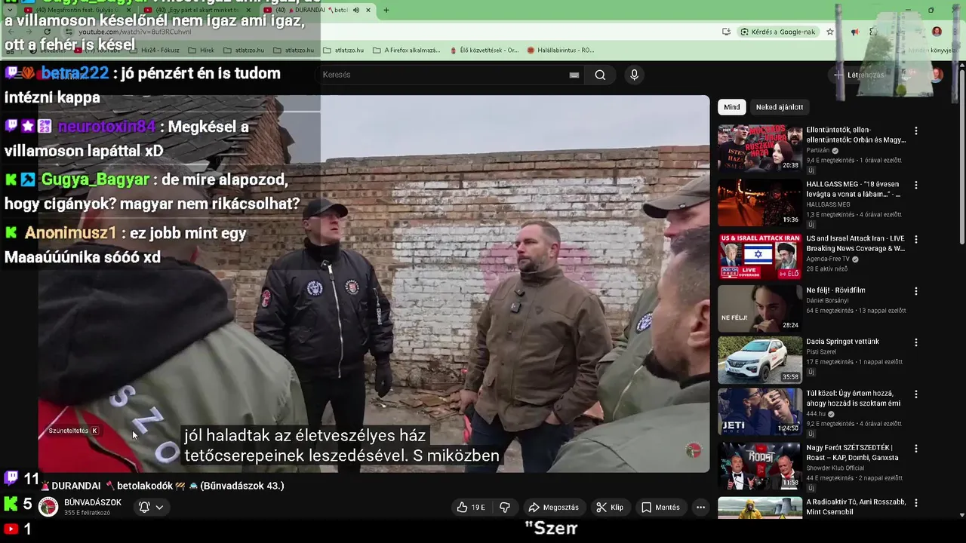Like the video (19 E)
Image resolution: width=966 pixels, height=543 pixels.
point(471,508)
